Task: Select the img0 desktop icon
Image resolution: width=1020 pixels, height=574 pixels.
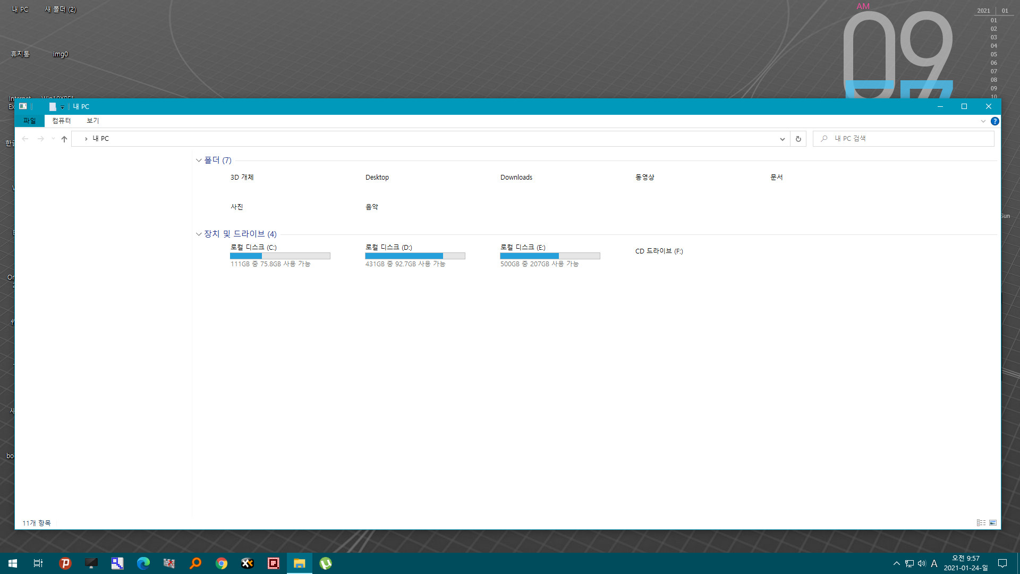Action: [x=61, y=54]
